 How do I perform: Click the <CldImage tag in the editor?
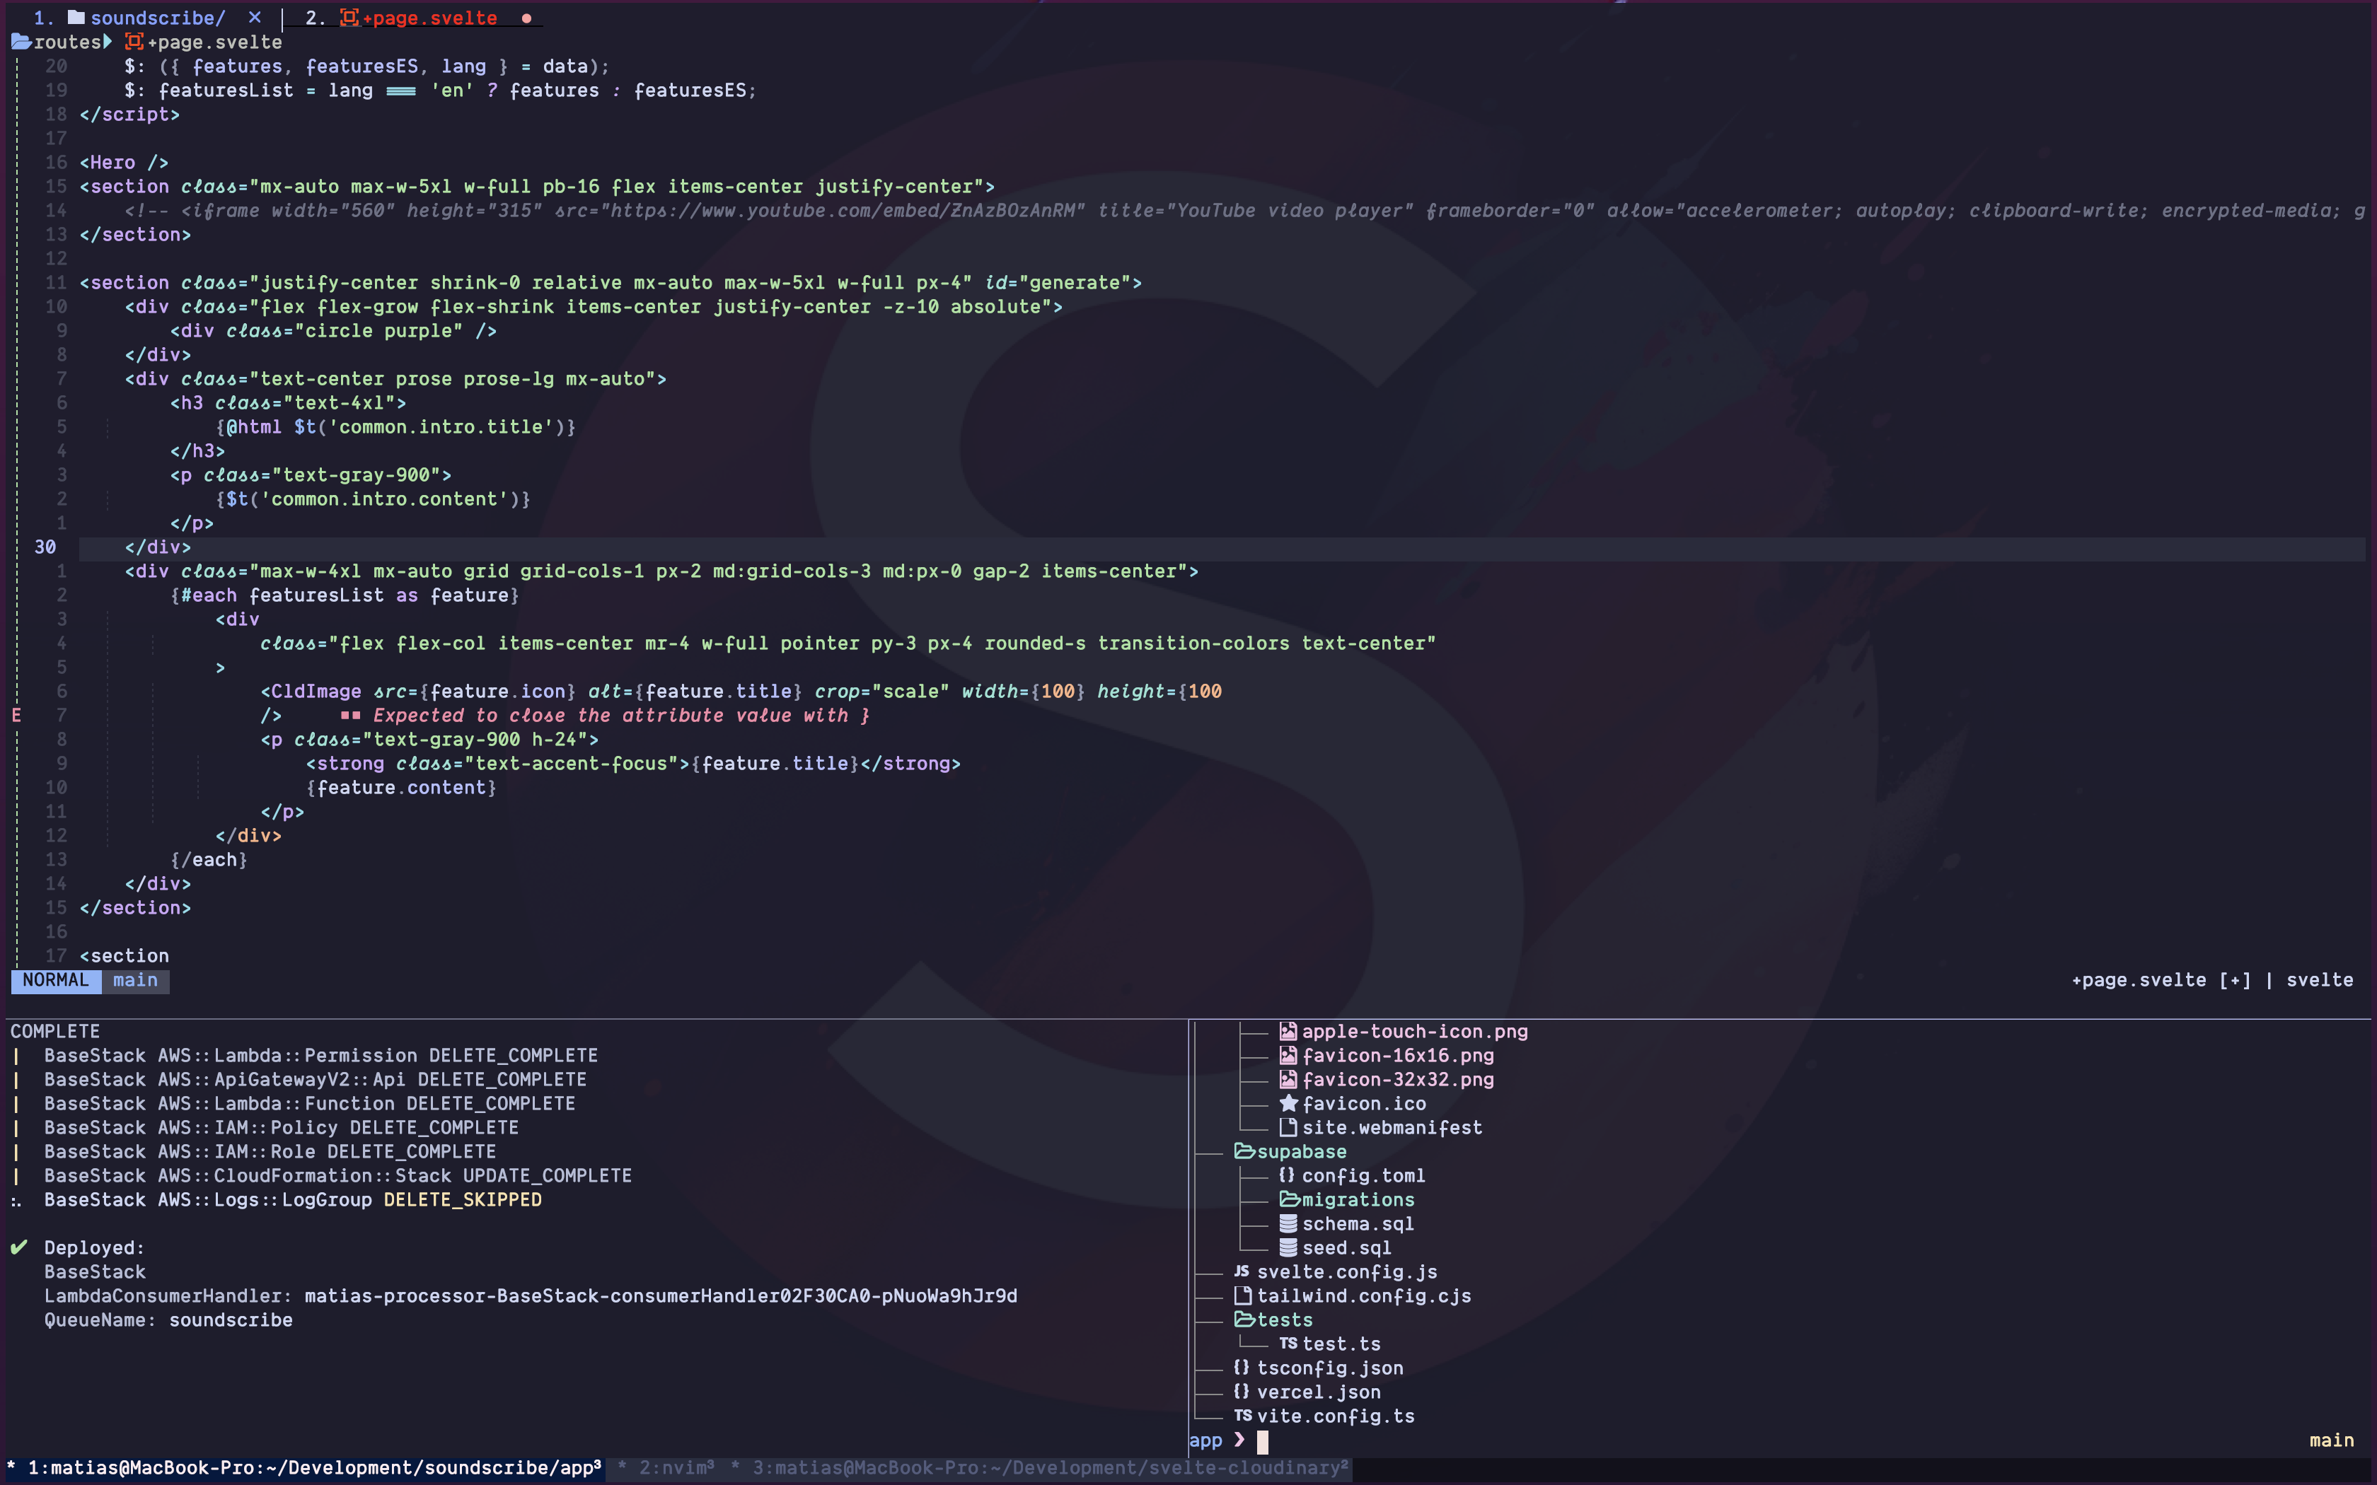click(311, 692)
